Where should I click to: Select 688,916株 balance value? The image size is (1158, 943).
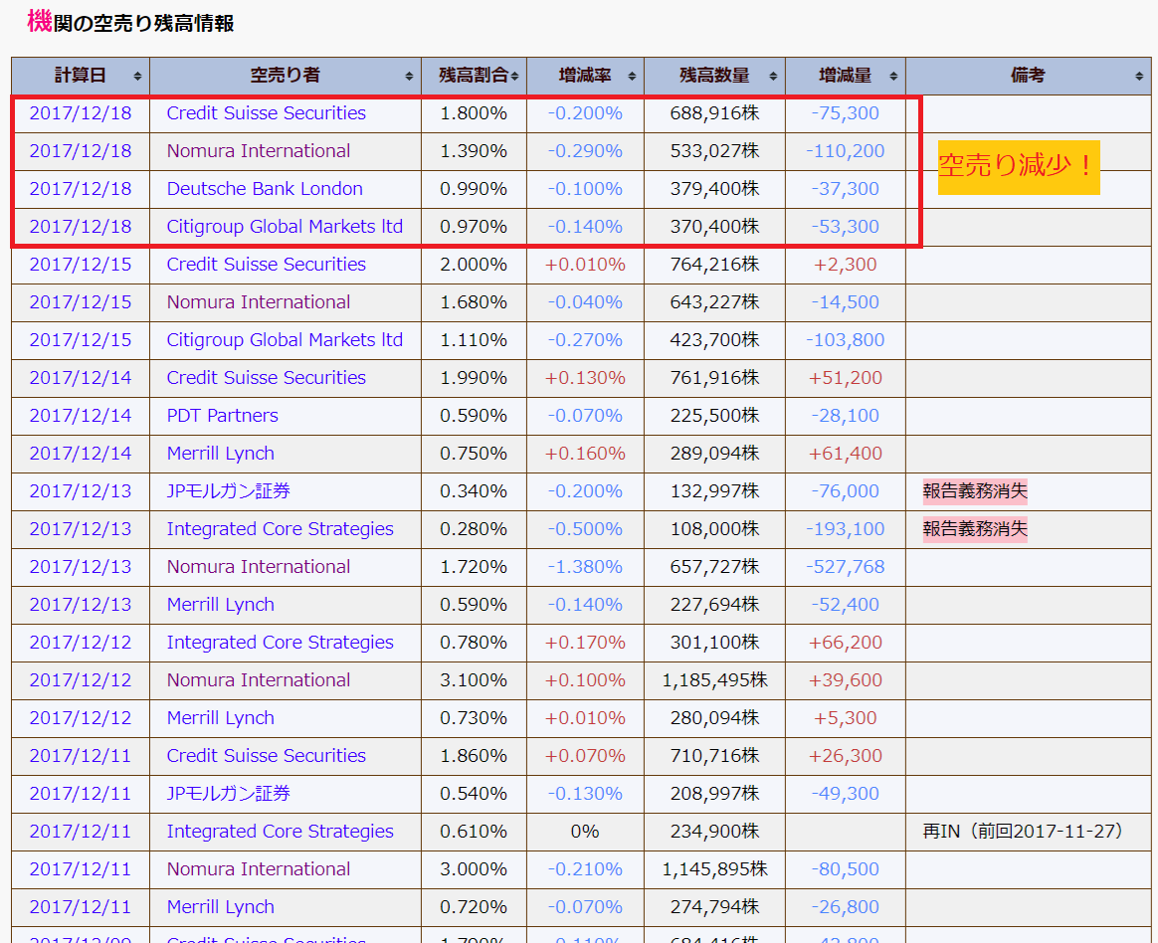click(x=714, y=113)
